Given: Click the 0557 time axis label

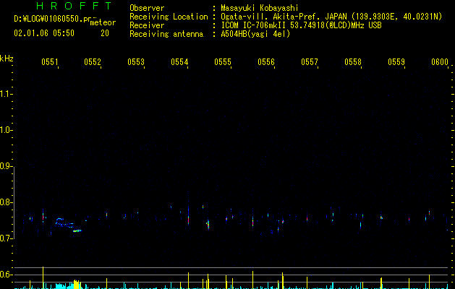Looking at the screenshot, I should coord(310,61).
